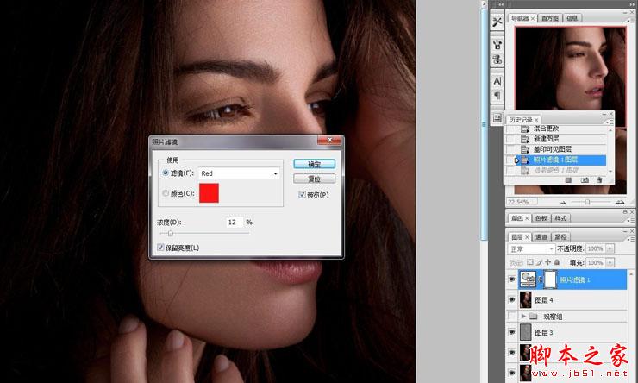Open the Character panel icon
The width and height of the screenshot is (638, 383).
coord(497,81)
